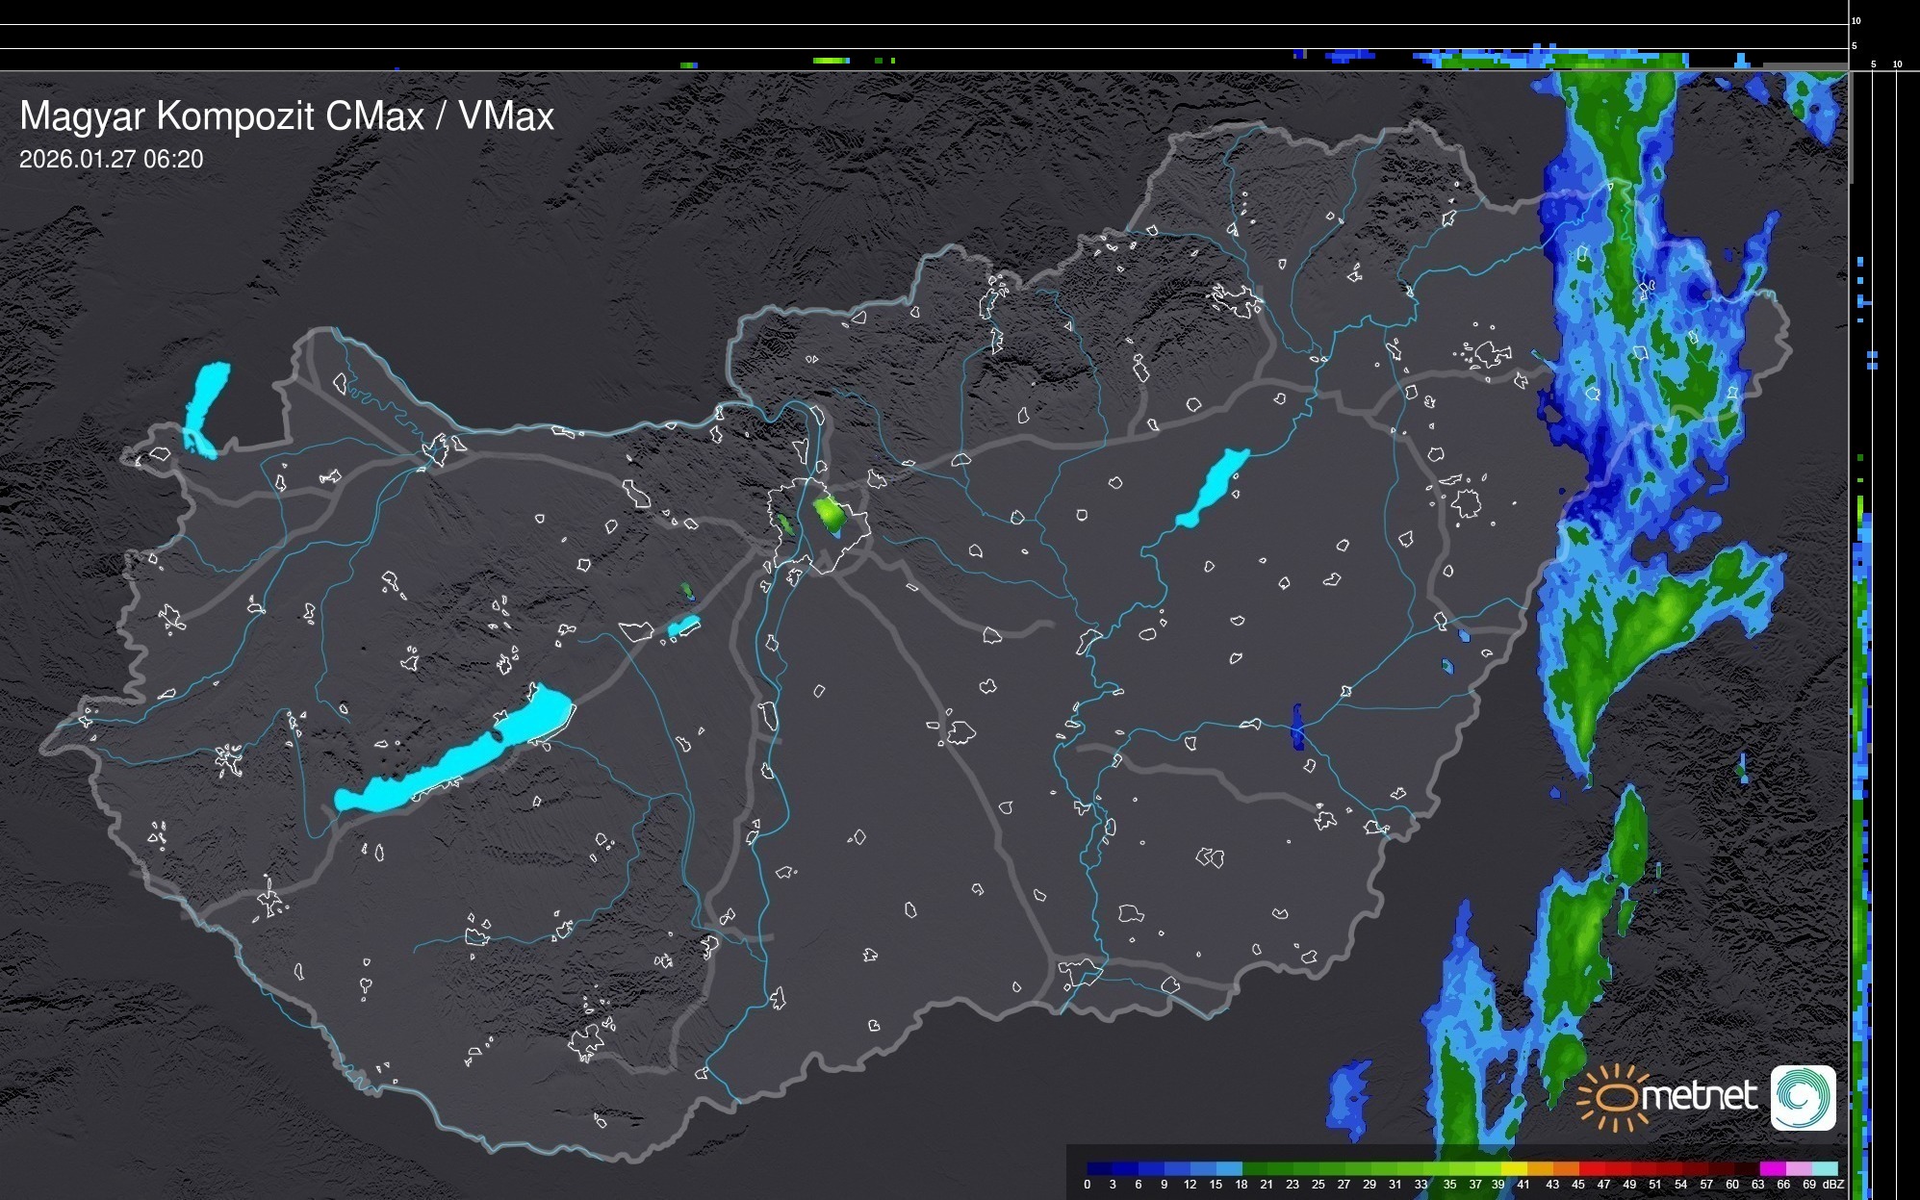
Task: Select the magenta 63 dBZ legend swatch
Action: pos(1771,1168)
